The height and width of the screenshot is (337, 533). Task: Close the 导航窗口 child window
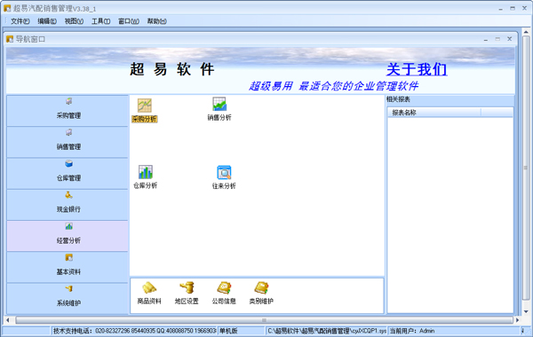[x=510, y=39]
